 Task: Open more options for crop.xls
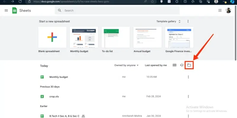click(188, 96)
